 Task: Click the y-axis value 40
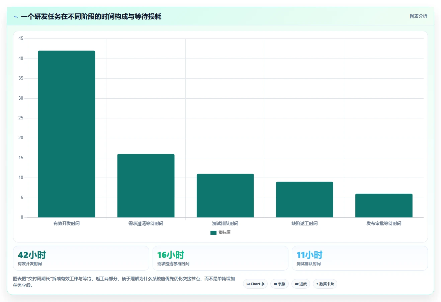(x=21, y=59)
